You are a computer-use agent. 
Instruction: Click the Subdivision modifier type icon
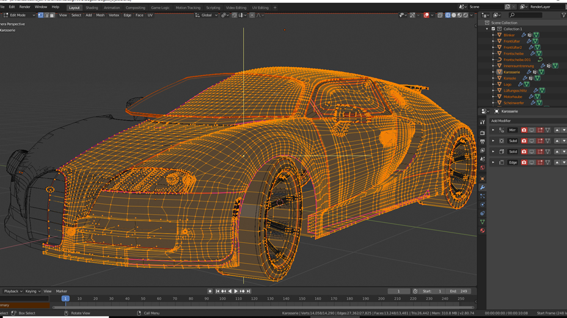pos(502,141)
